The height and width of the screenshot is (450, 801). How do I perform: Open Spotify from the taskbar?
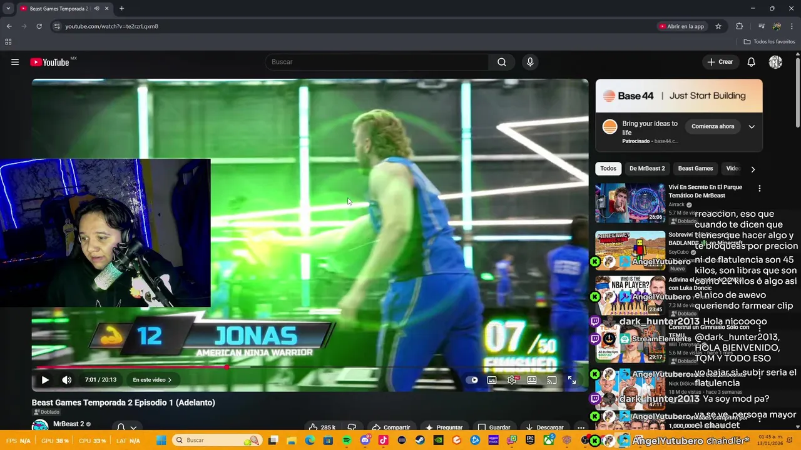[347, 440]
